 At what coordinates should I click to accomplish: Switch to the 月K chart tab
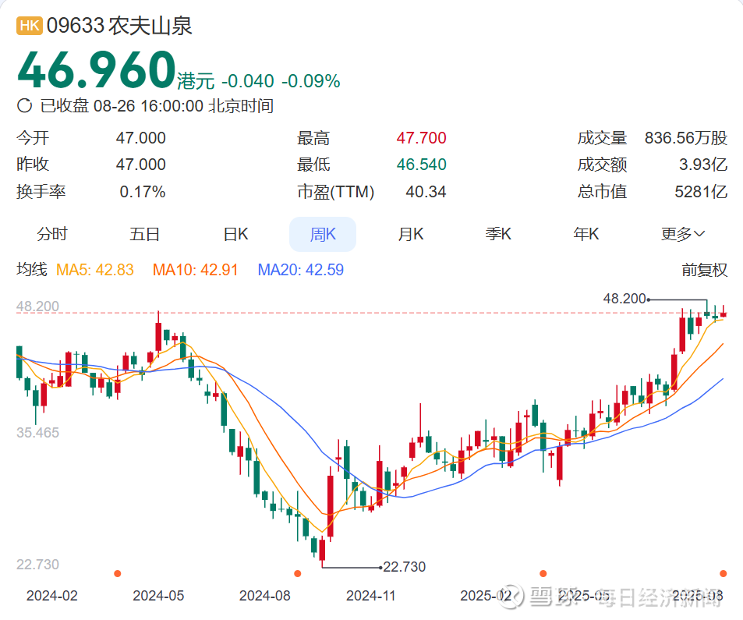click(x=411, y=234)
